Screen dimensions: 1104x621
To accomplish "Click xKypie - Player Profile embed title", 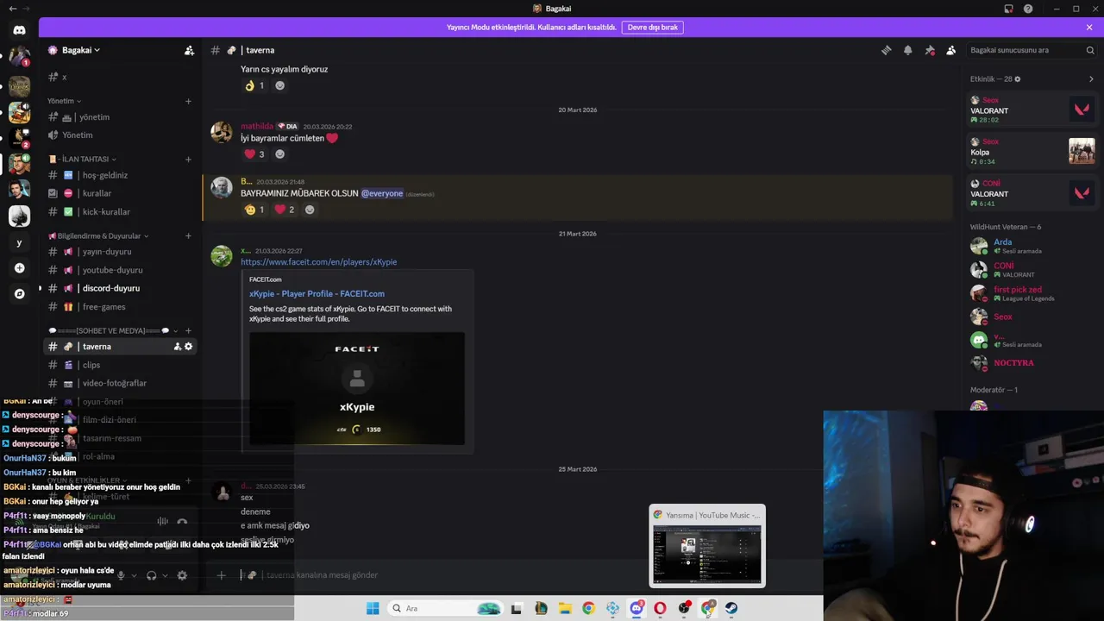I will click(x=317, y=294).
